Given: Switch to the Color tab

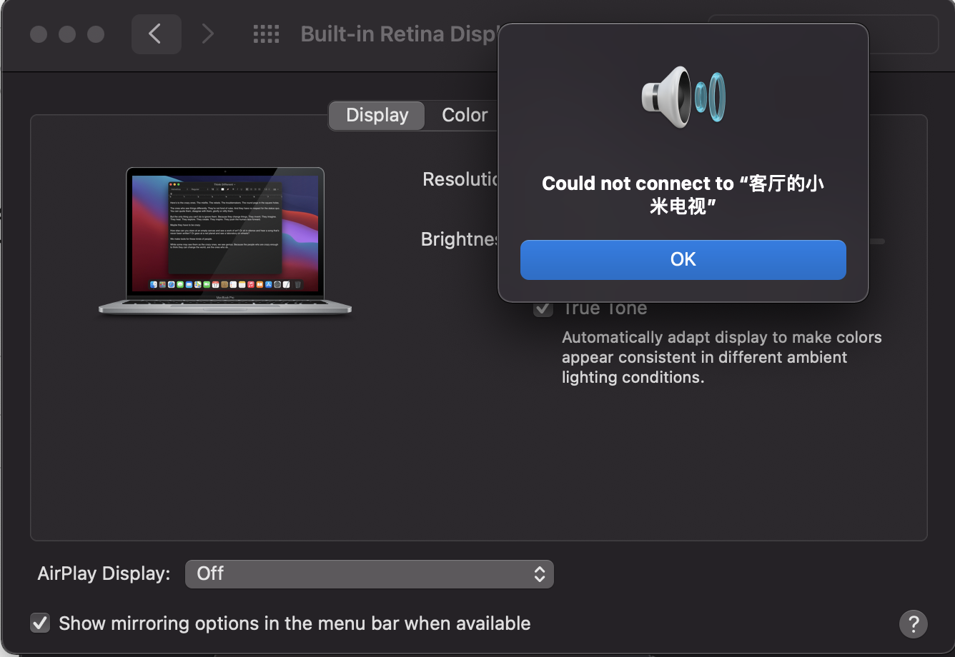Looking at the screenshot, I should pyautogui.click(x=465, y=116).
